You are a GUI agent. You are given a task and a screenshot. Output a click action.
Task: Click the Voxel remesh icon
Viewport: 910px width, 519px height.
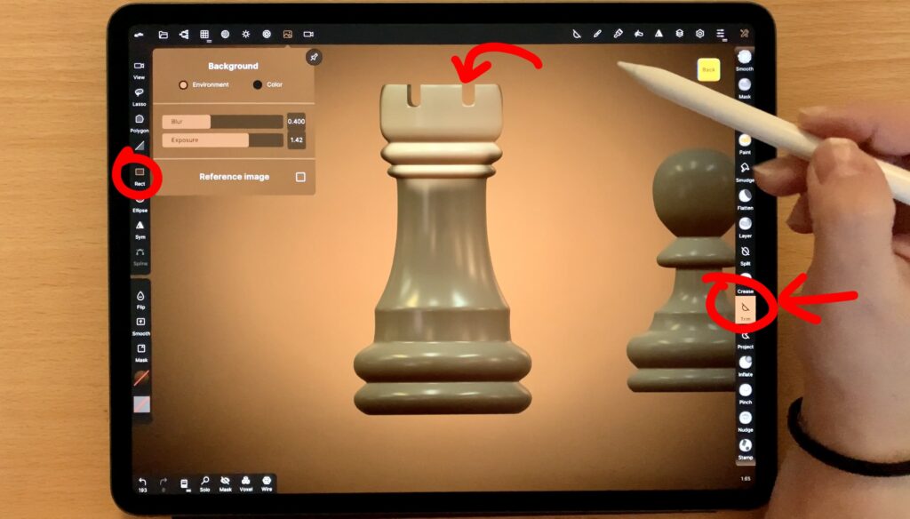(246, 481)
